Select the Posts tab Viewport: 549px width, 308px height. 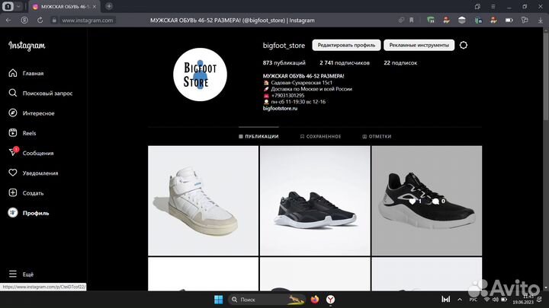tap(258, 137)
